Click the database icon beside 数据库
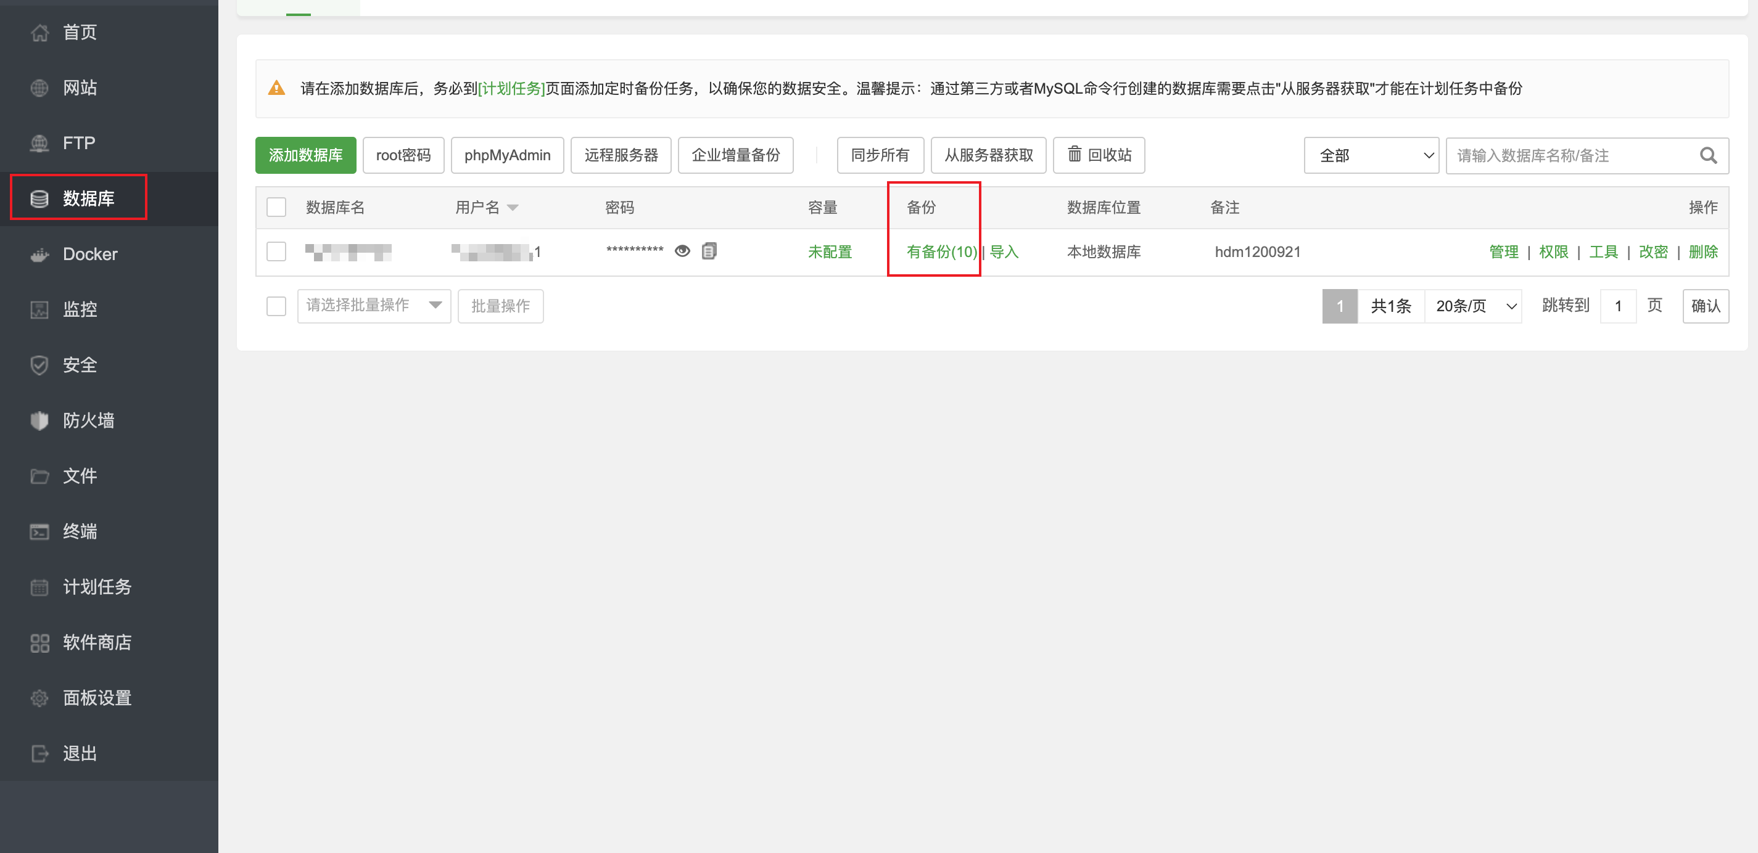The width and height of the screenshot is (1758, 853). 39,198
